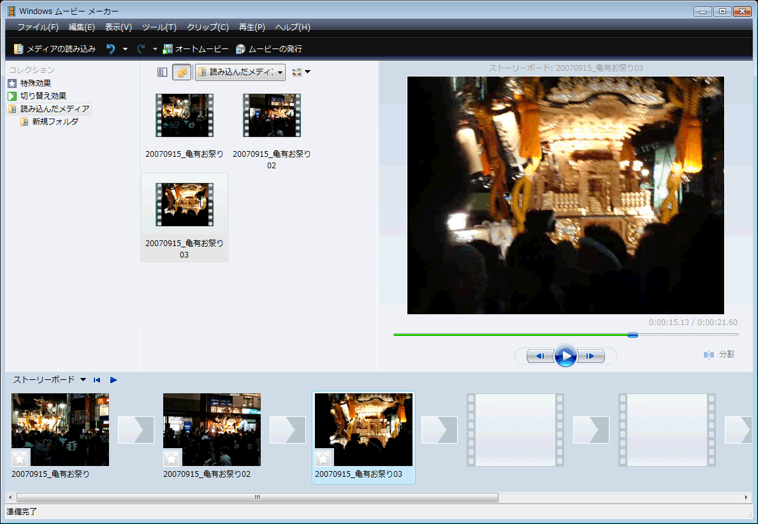Open the ストーリーボード view dropdown
The image size is (758, 524).
click(83, 380)
